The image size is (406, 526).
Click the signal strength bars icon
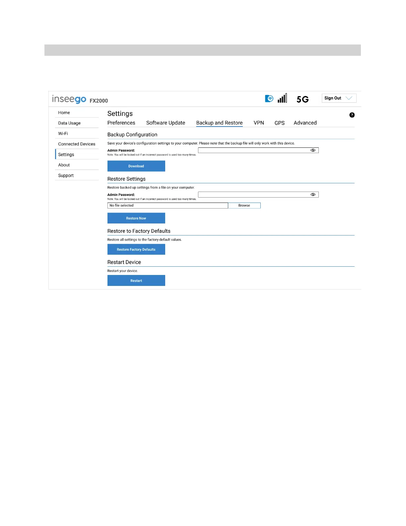[x=282, y=98]
